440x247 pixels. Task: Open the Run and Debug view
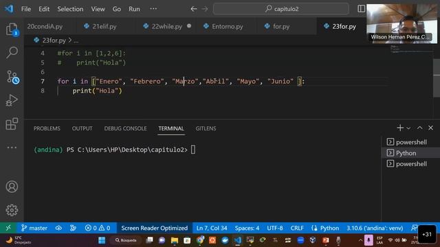pyautogui.click(x=12, y=100)
